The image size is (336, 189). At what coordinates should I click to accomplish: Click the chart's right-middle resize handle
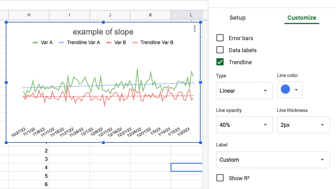coord(201,83)
